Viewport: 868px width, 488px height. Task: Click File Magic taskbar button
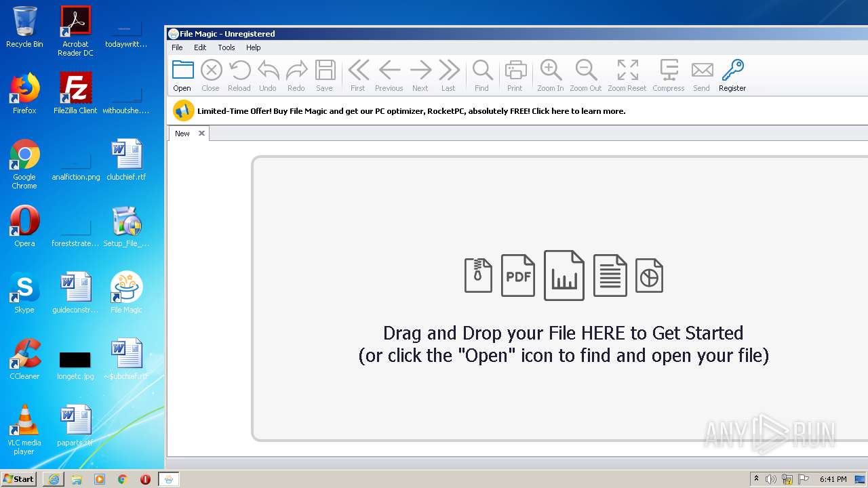coord(169,479)
